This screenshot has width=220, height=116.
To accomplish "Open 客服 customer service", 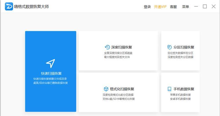I will pyautogui.click(x=173, y=7).
